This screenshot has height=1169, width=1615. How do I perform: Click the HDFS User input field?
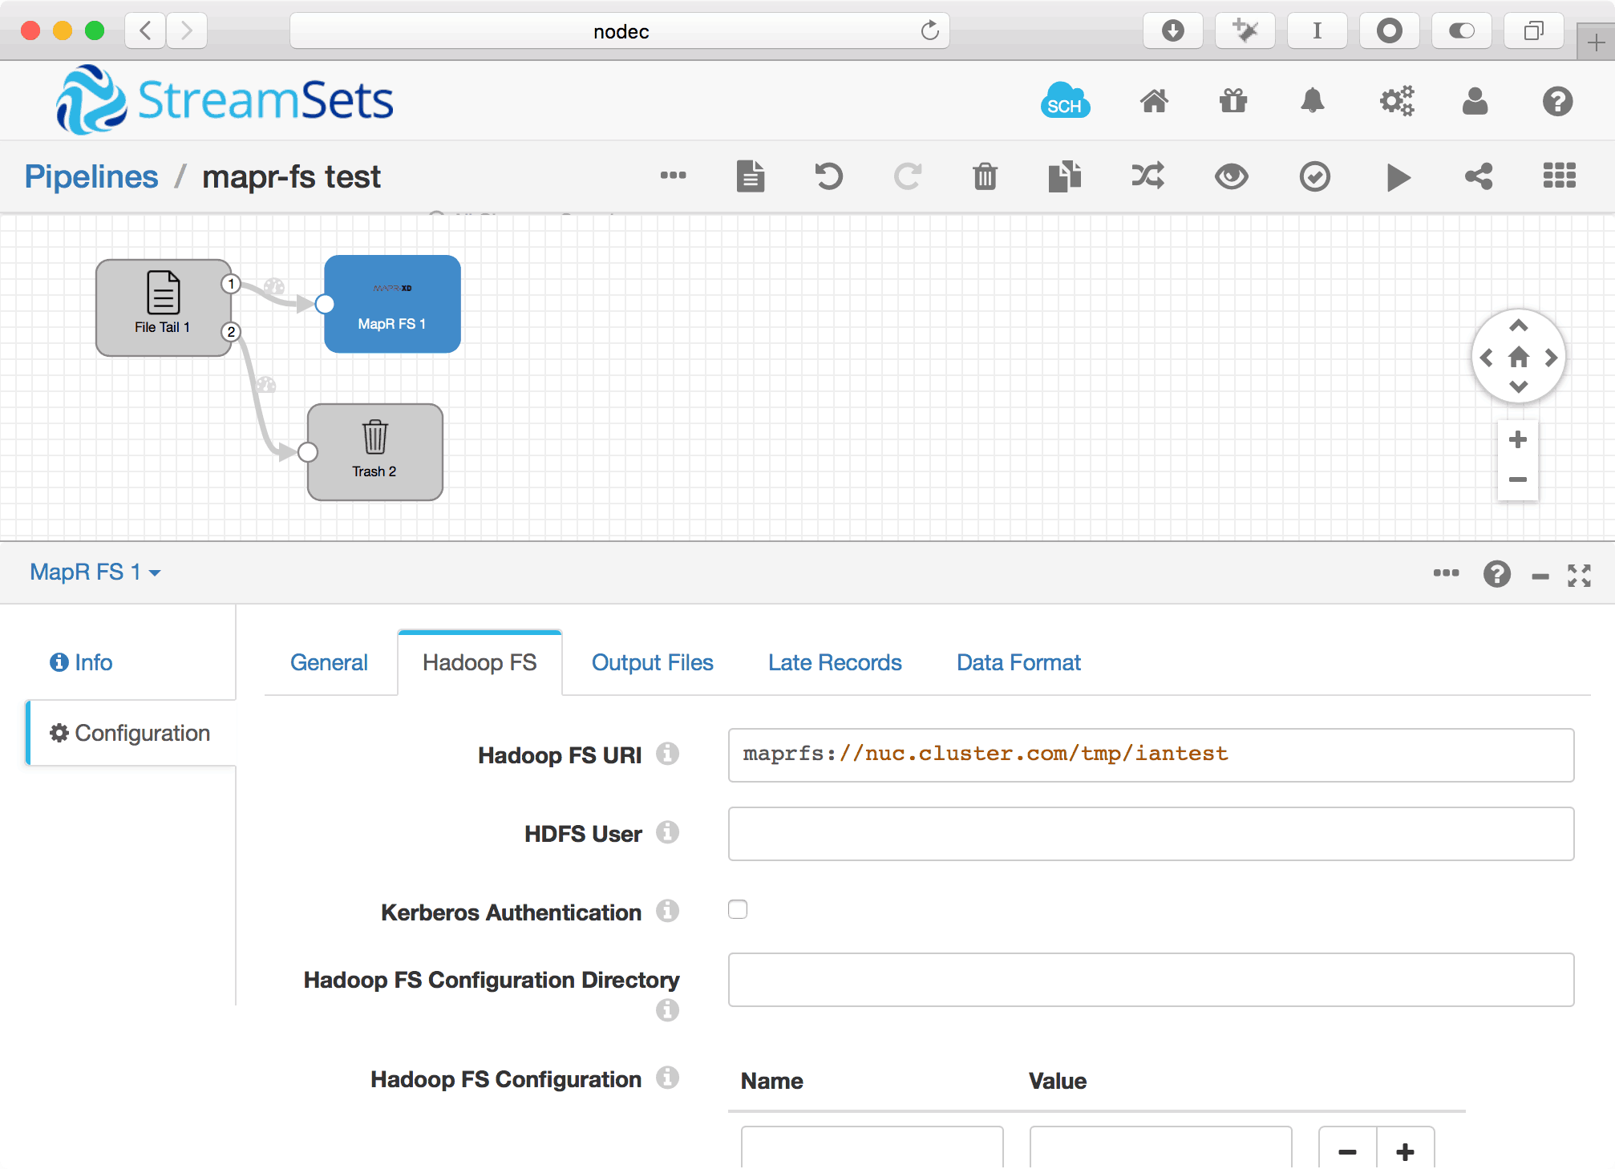pos(1150,834)
